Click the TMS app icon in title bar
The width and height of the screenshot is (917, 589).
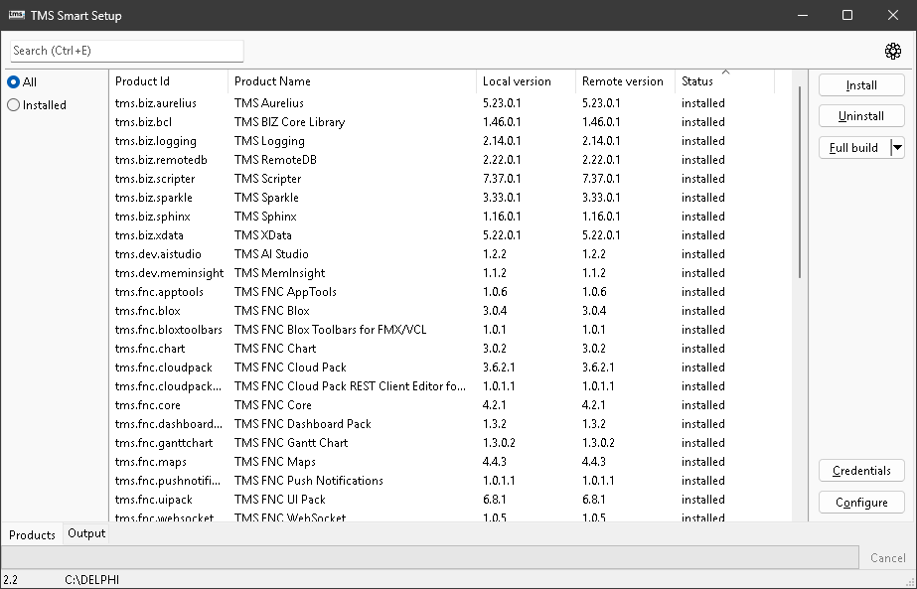click(17, 15)
